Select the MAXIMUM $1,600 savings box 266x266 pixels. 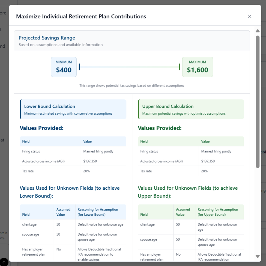point(197,67)
